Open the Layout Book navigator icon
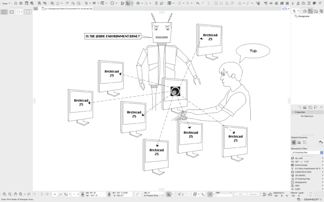 tap(316, 11)
